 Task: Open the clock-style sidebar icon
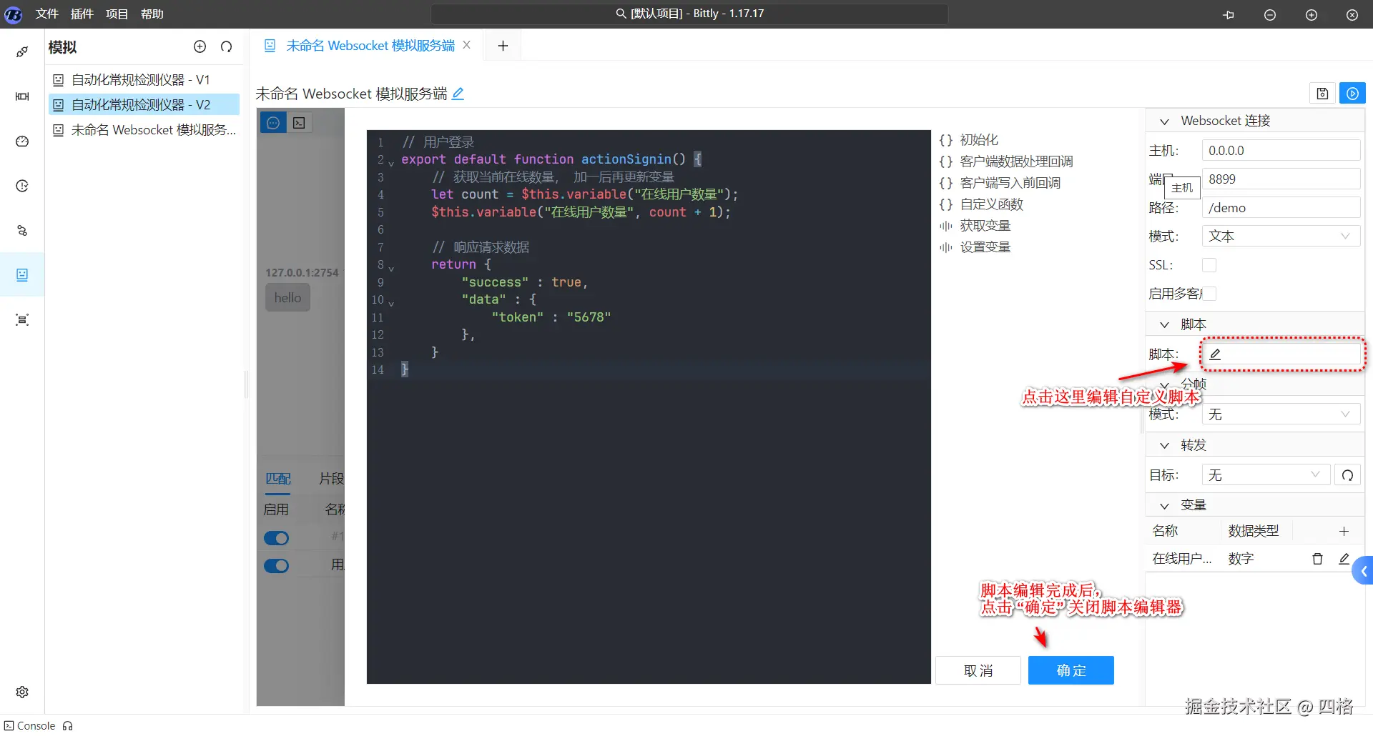coord(22,186)
